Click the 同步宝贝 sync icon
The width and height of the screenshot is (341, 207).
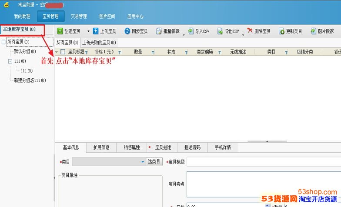tap(127, 31)
